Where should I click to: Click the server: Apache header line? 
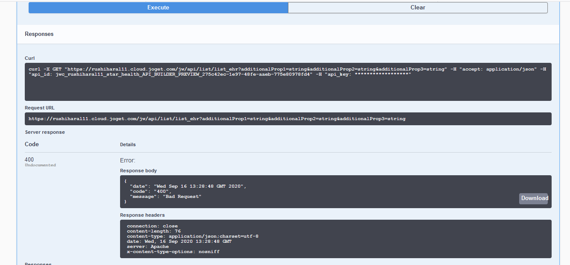pos(147,247)
